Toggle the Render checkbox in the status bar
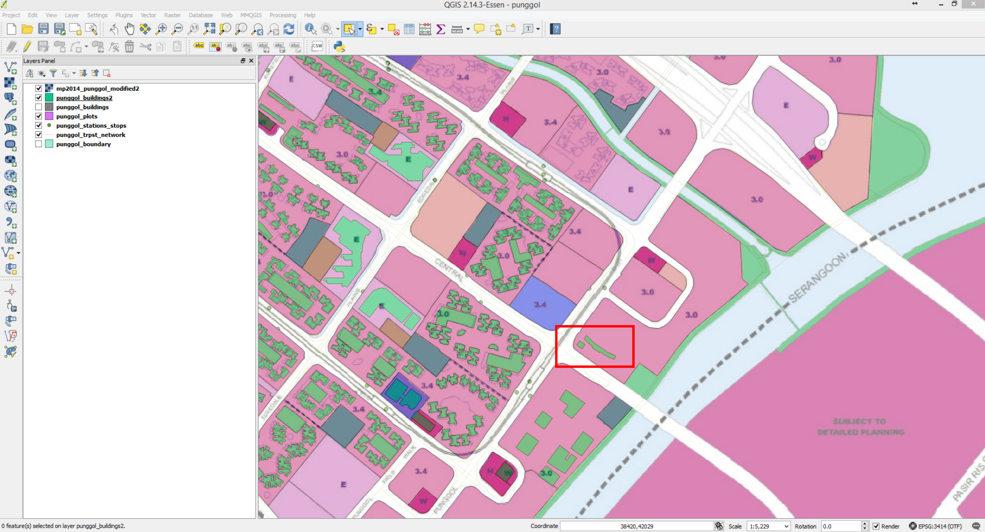Screen dimensions: 985x532 (x=876, y=526)
